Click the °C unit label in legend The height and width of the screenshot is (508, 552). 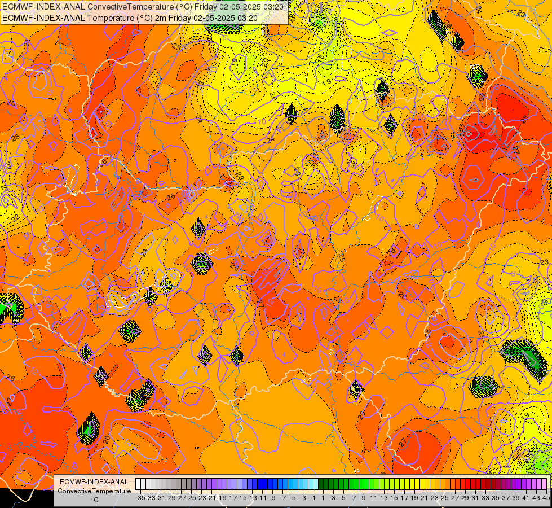click(x=94, y=500)
